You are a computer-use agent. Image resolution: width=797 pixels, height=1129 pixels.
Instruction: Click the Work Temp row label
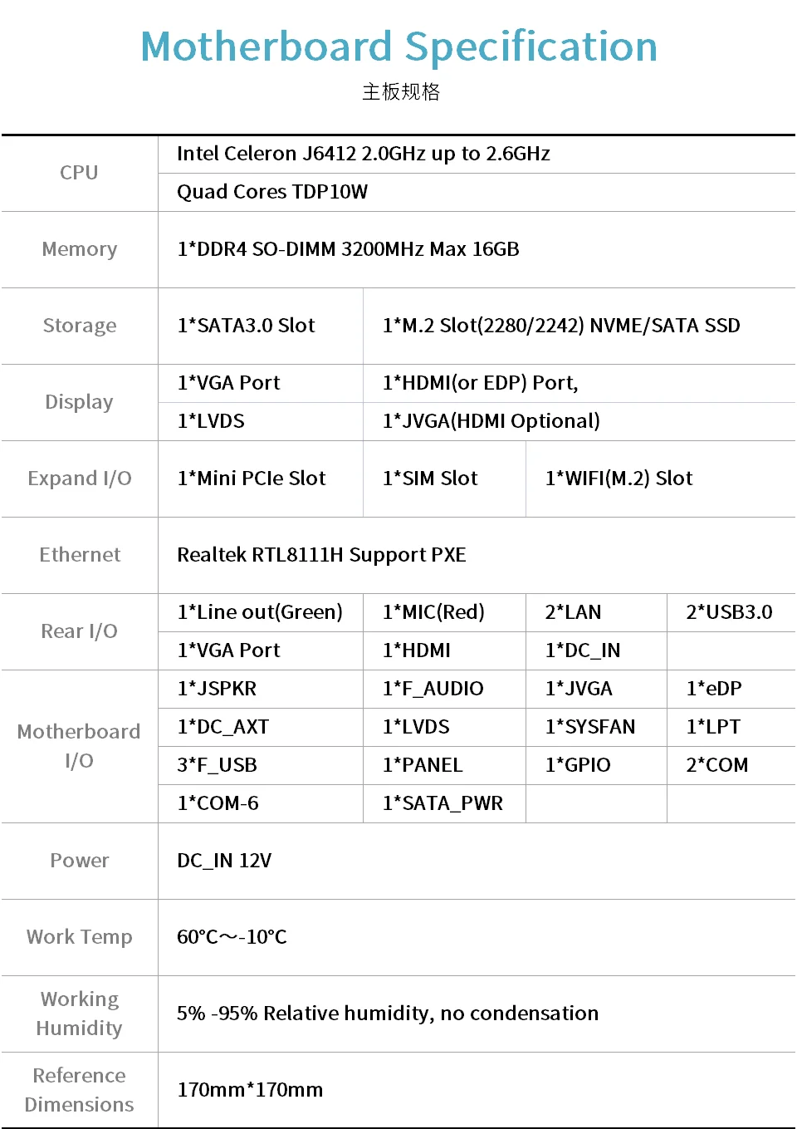pos(79,937)
